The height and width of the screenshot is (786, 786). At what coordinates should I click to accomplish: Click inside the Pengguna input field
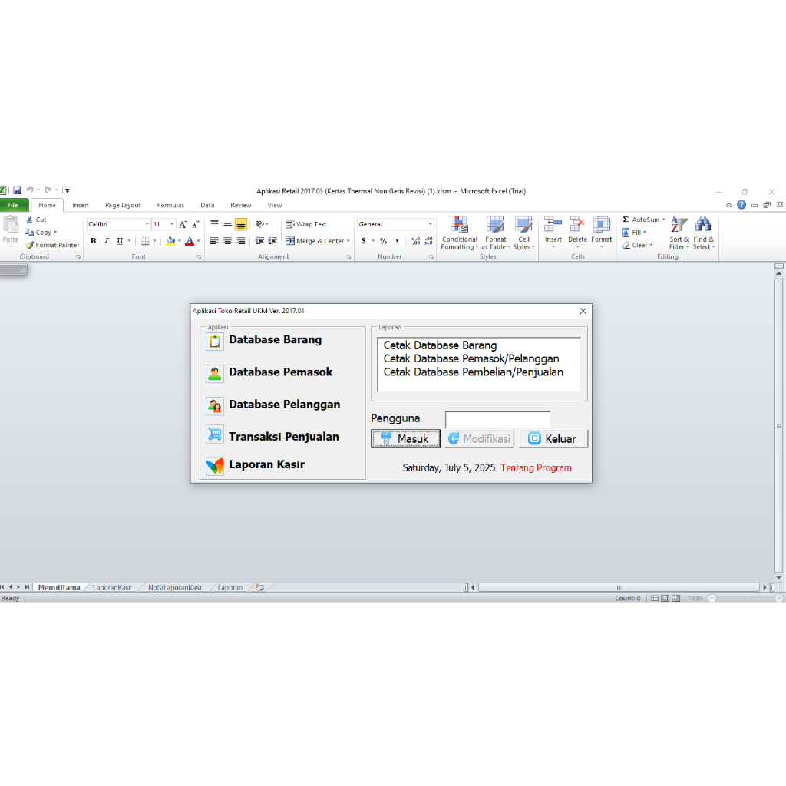[x=497, y=419]
